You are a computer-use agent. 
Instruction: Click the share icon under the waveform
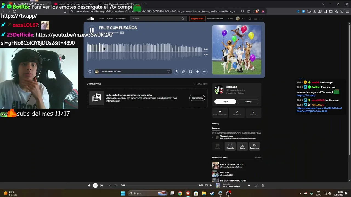(176, 72)
